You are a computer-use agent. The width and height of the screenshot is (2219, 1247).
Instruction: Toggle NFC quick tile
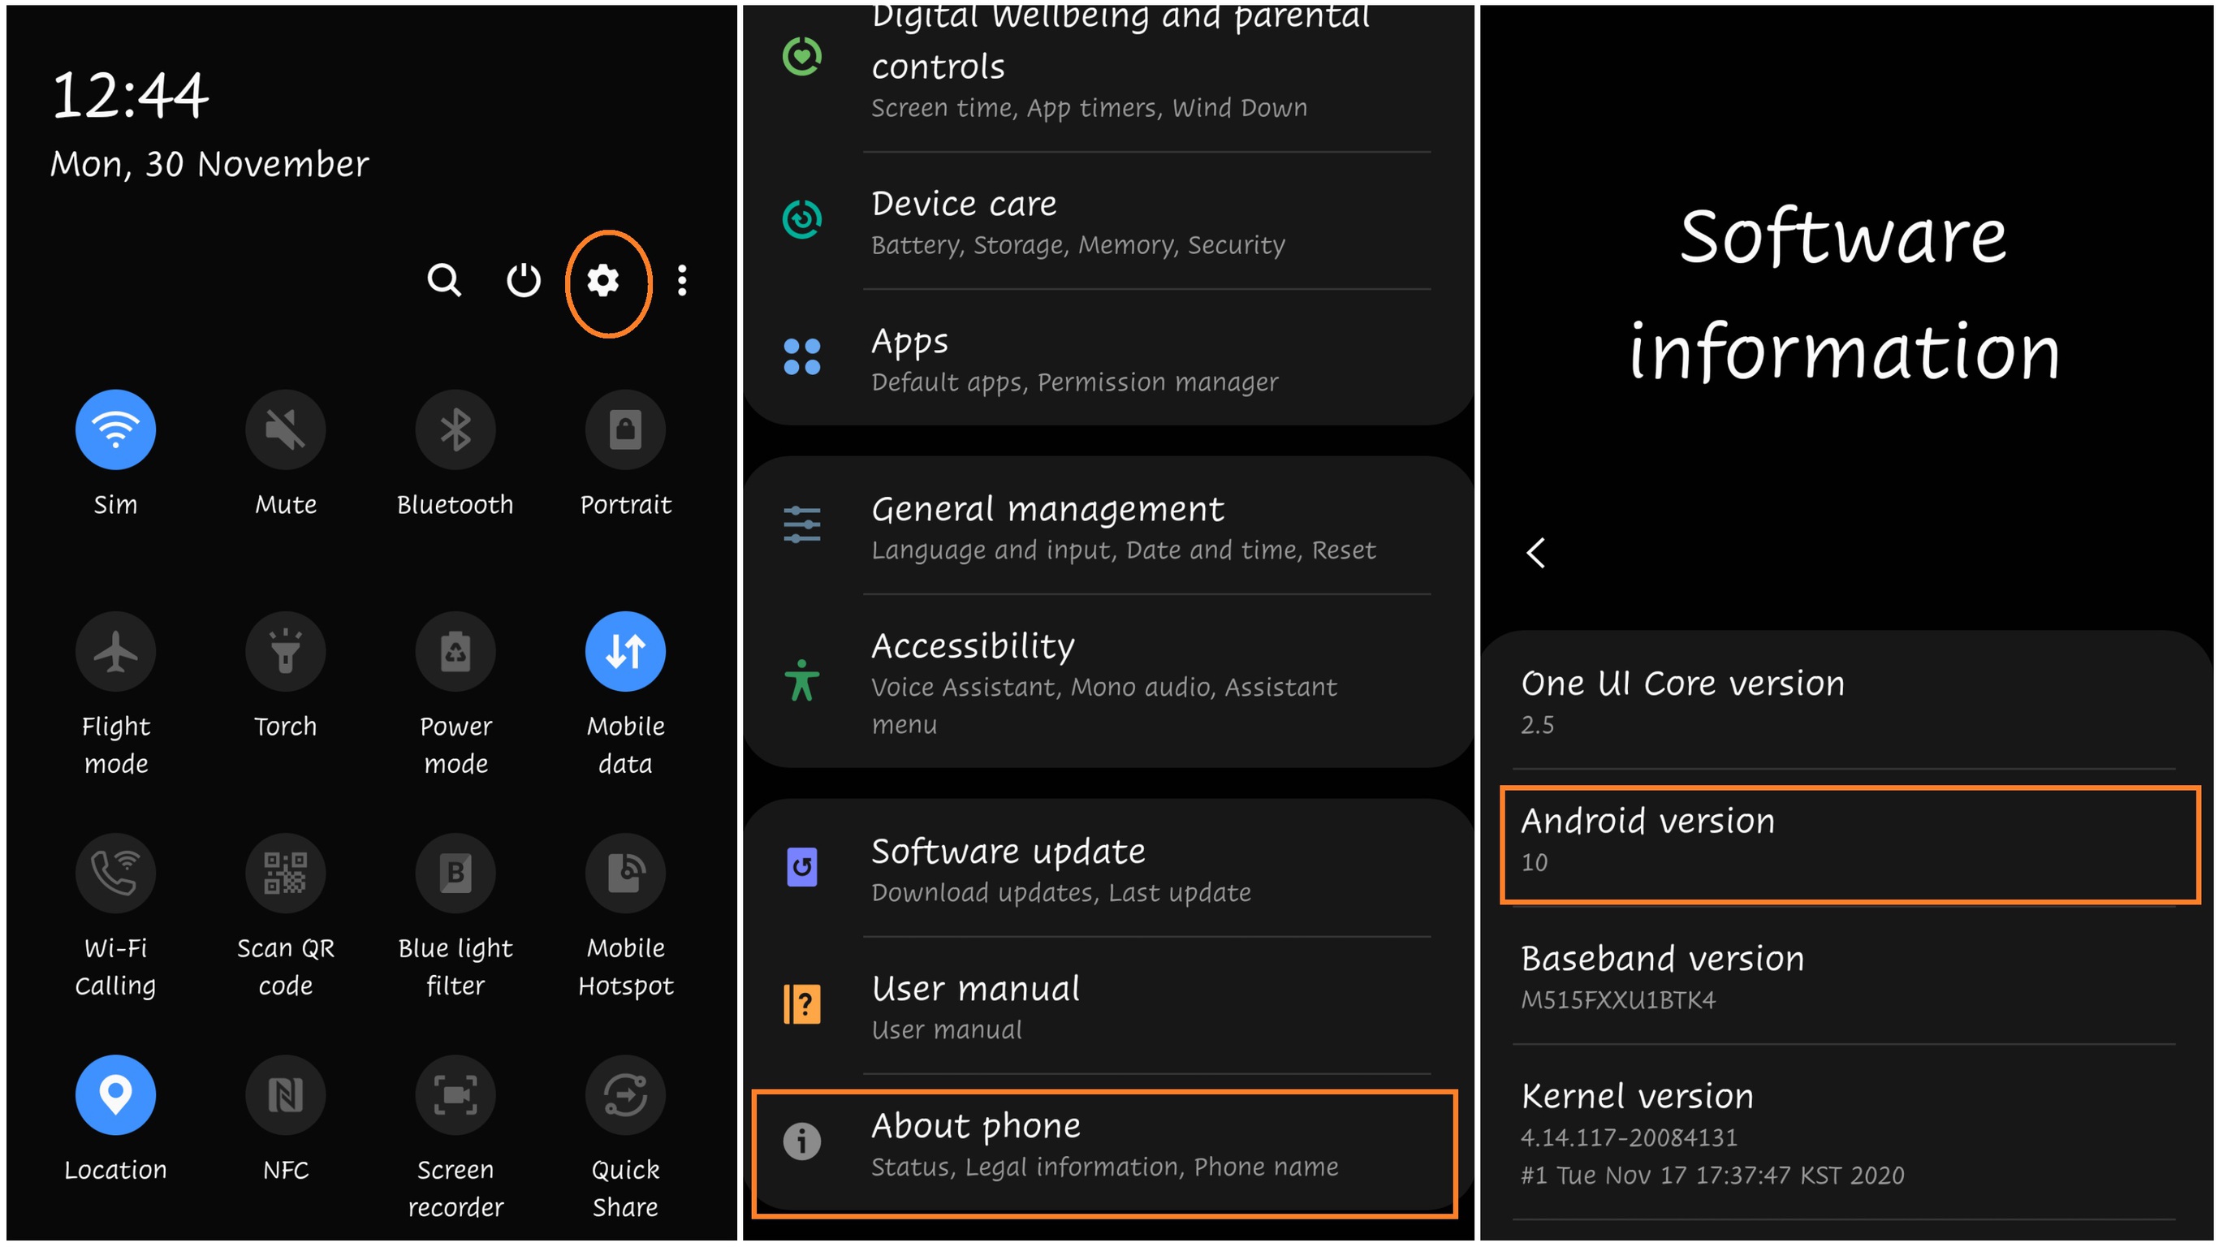pyautogui.click(x=283, y=1096)
